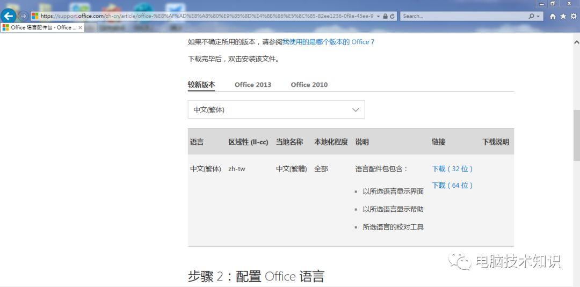Click the 链接 column header
580x287 pixels.
pyautogui.click(x=438, y=142)
